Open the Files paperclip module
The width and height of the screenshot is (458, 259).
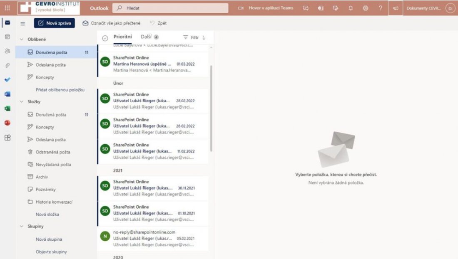click(x=7, y=65)
